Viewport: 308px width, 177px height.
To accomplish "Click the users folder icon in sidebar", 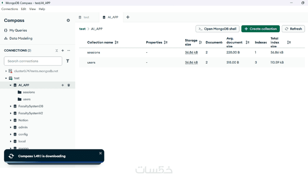I will (x=20, y=99).
